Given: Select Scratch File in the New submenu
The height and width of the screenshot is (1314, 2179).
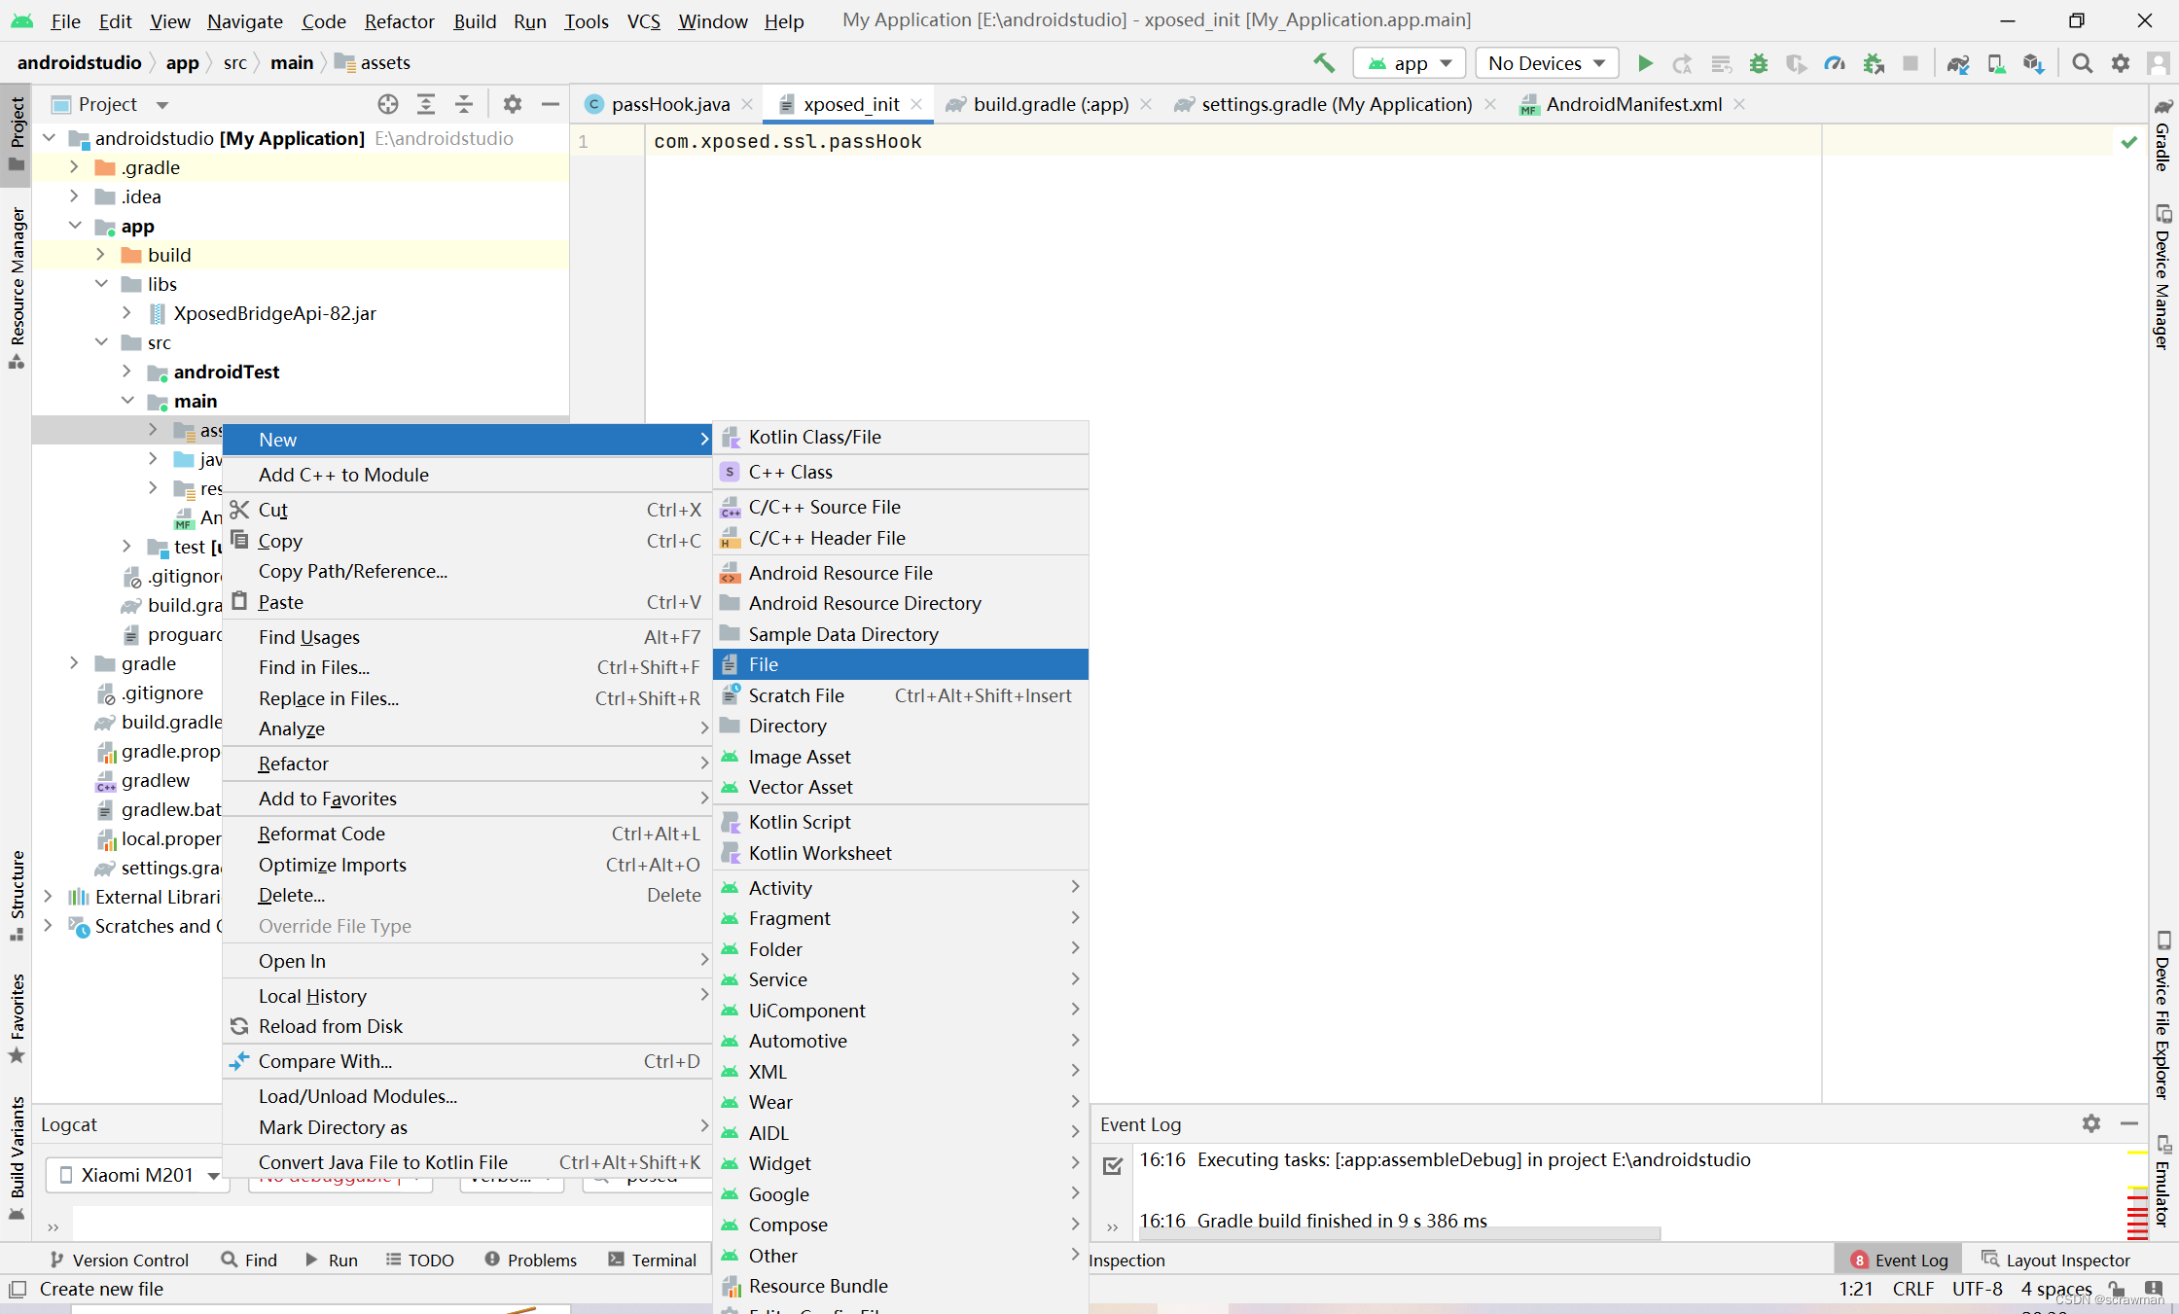Looking at the screenshot, I should coord(901,695).
